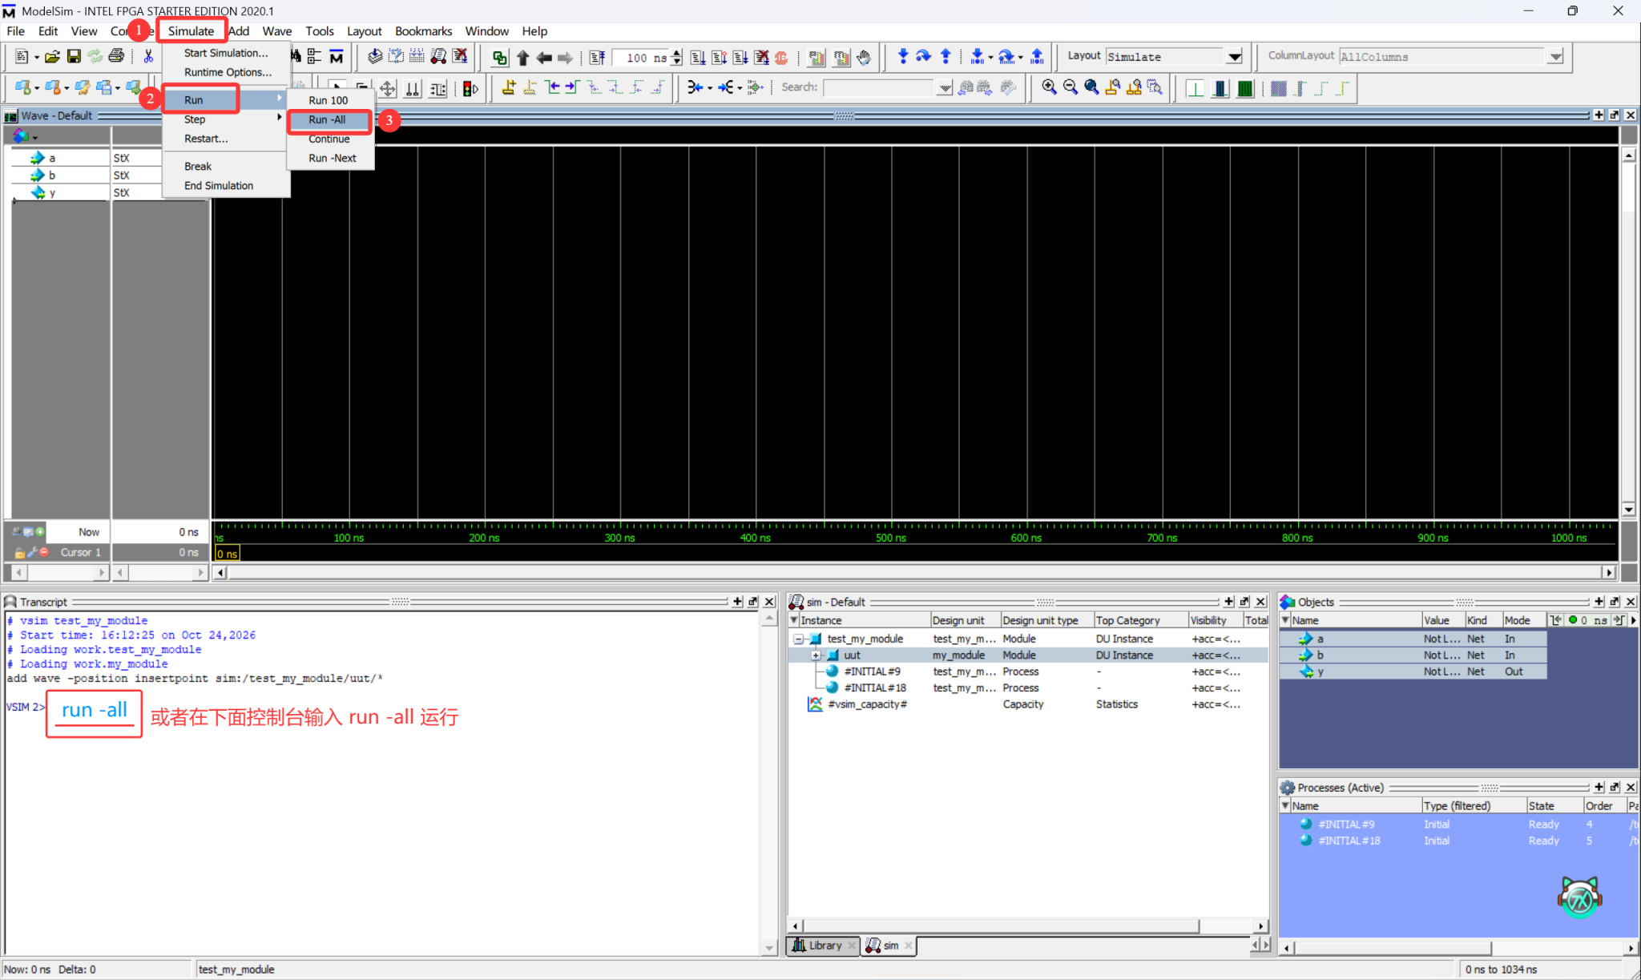Image resolution: width=1641 pixels, height=980 pixels.
Task: Click the run length 100 ns field
Action: tap(642, 58)
